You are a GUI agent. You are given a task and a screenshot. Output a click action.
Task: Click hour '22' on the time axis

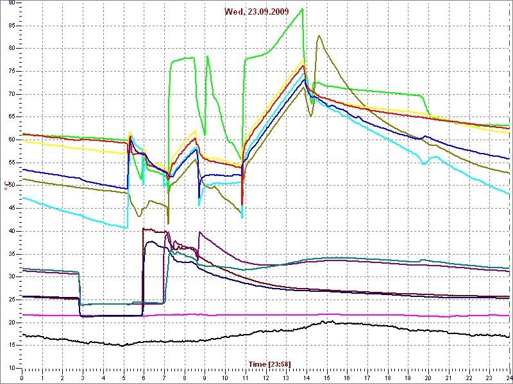[x=468, y=378]
